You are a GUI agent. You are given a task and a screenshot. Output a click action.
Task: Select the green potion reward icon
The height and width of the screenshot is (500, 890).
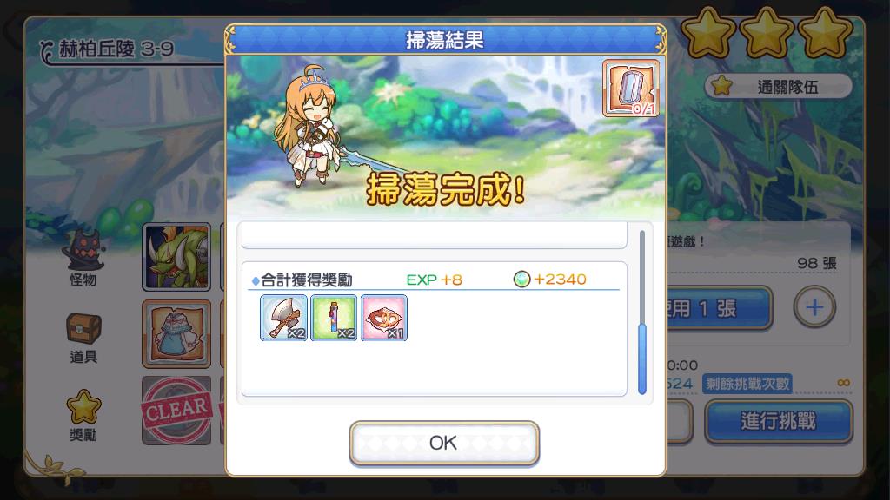coord(334,318)
